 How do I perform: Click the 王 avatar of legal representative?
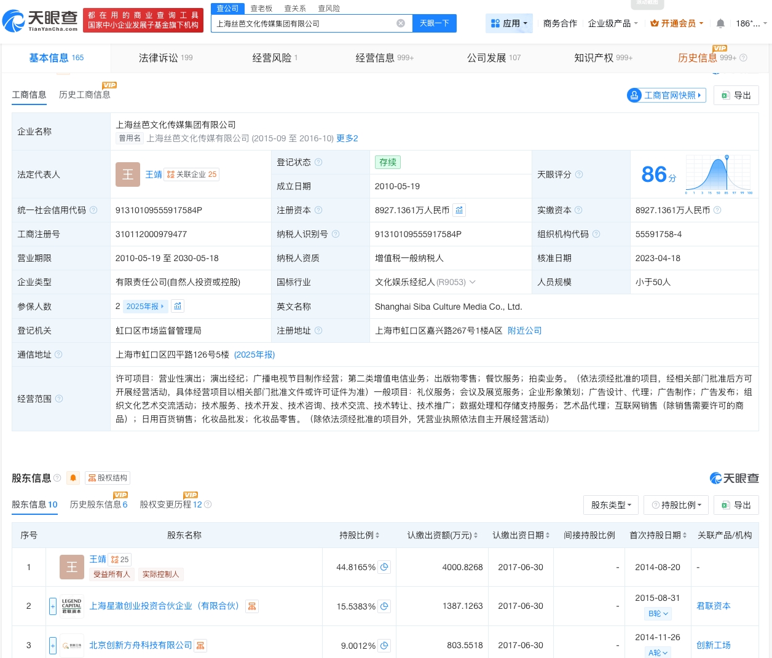(x=128, y=174)
